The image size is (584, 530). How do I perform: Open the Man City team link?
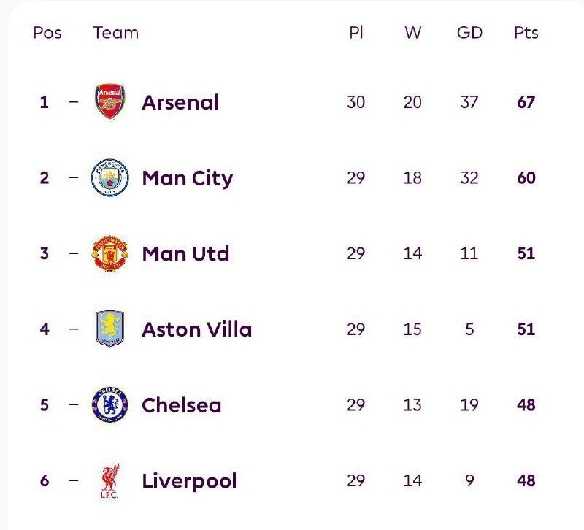coord(188,178)
